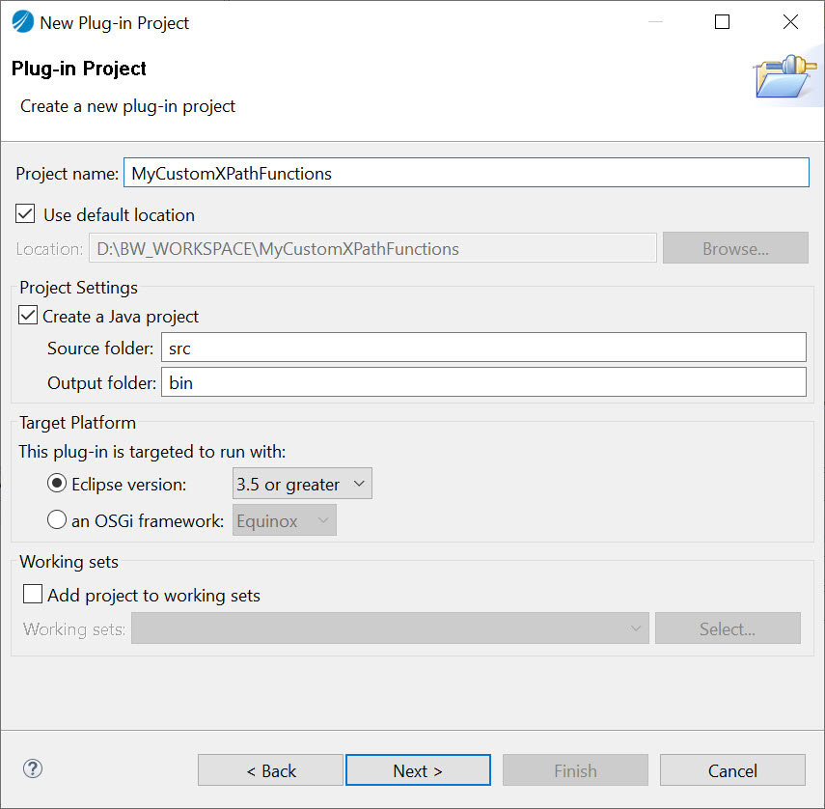This screenshot has width=825, height=809.
Task: Click the Output folder text field
Action: click(482, 381)
